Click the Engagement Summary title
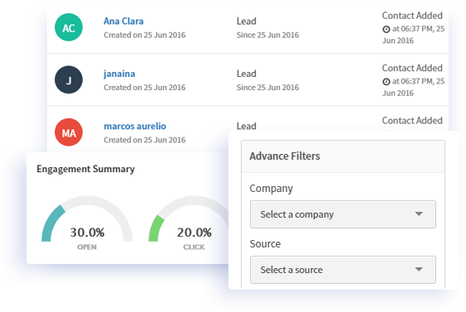Image resolution: width=466 pixels, height=312 pixels. (x=85, y=169)
